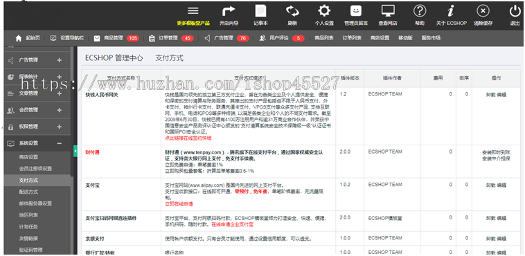
Task: Switch to 移动版
Action: click(x=405, y=38)
